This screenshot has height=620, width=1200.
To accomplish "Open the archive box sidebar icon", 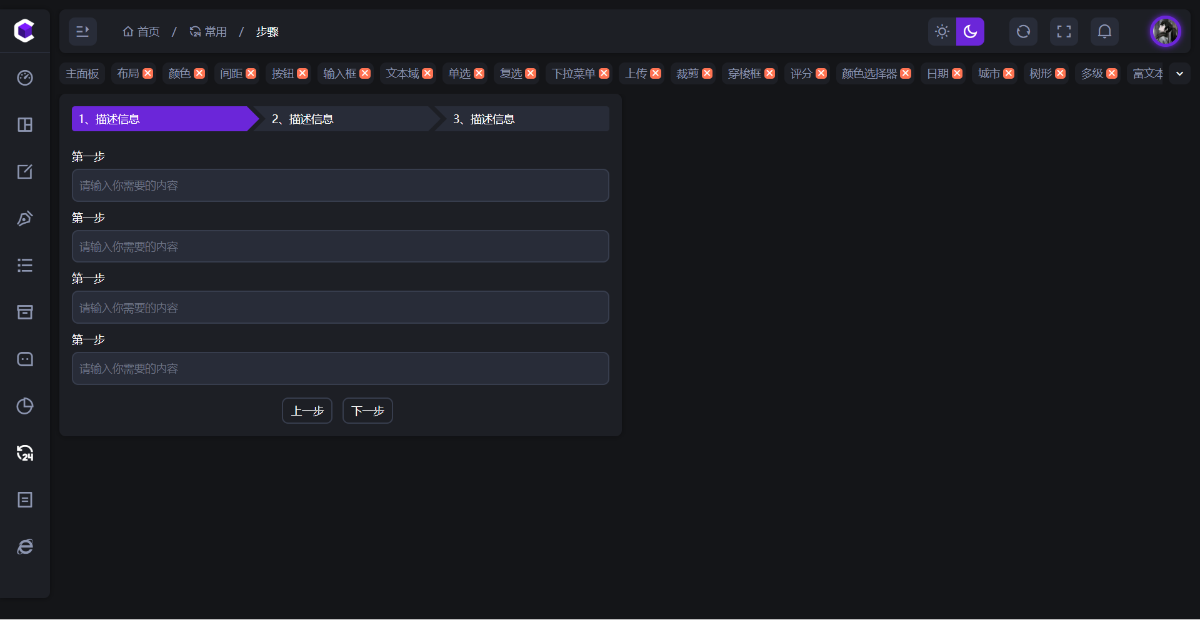I will 25,312.
